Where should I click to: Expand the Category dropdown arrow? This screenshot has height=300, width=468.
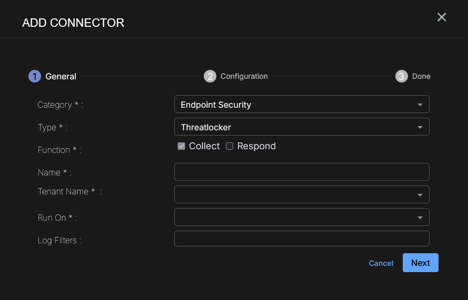tap(420, 105)
